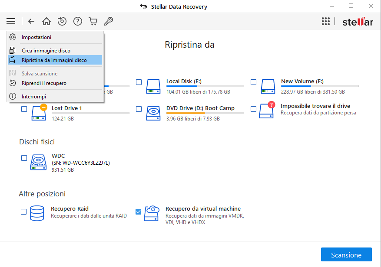Minimize the Stellar Data Recovery window
This screenshot has height=267, width=381.
click(x=332, y=6)
